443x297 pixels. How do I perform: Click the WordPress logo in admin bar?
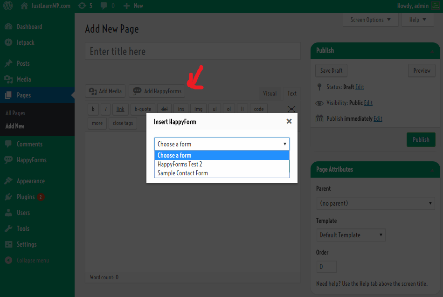point(8,6)
